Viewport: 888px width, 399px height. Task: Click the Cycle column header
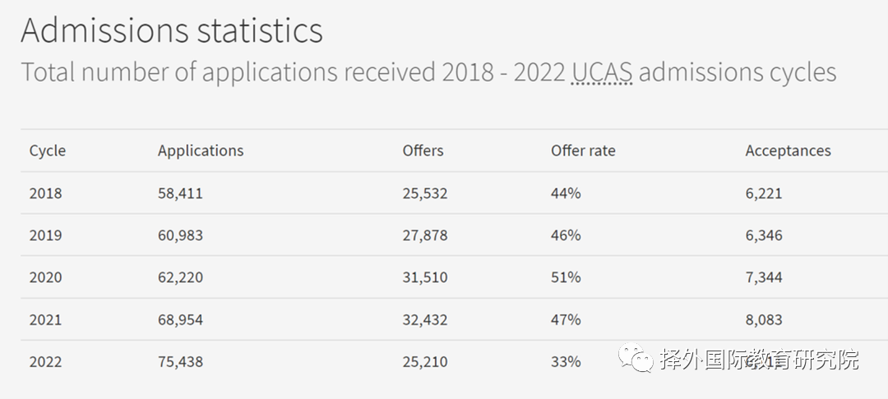(x=48, y=150)
